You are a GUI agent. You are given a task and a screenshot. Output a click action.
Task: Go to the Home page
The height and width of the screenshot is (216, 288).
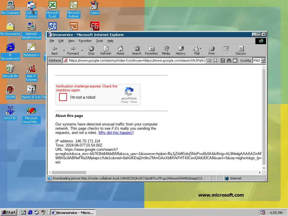click(120, 51)
